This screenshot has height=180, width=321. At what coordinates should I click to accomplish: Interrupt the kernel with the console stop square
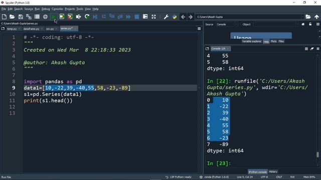point(306,48)
